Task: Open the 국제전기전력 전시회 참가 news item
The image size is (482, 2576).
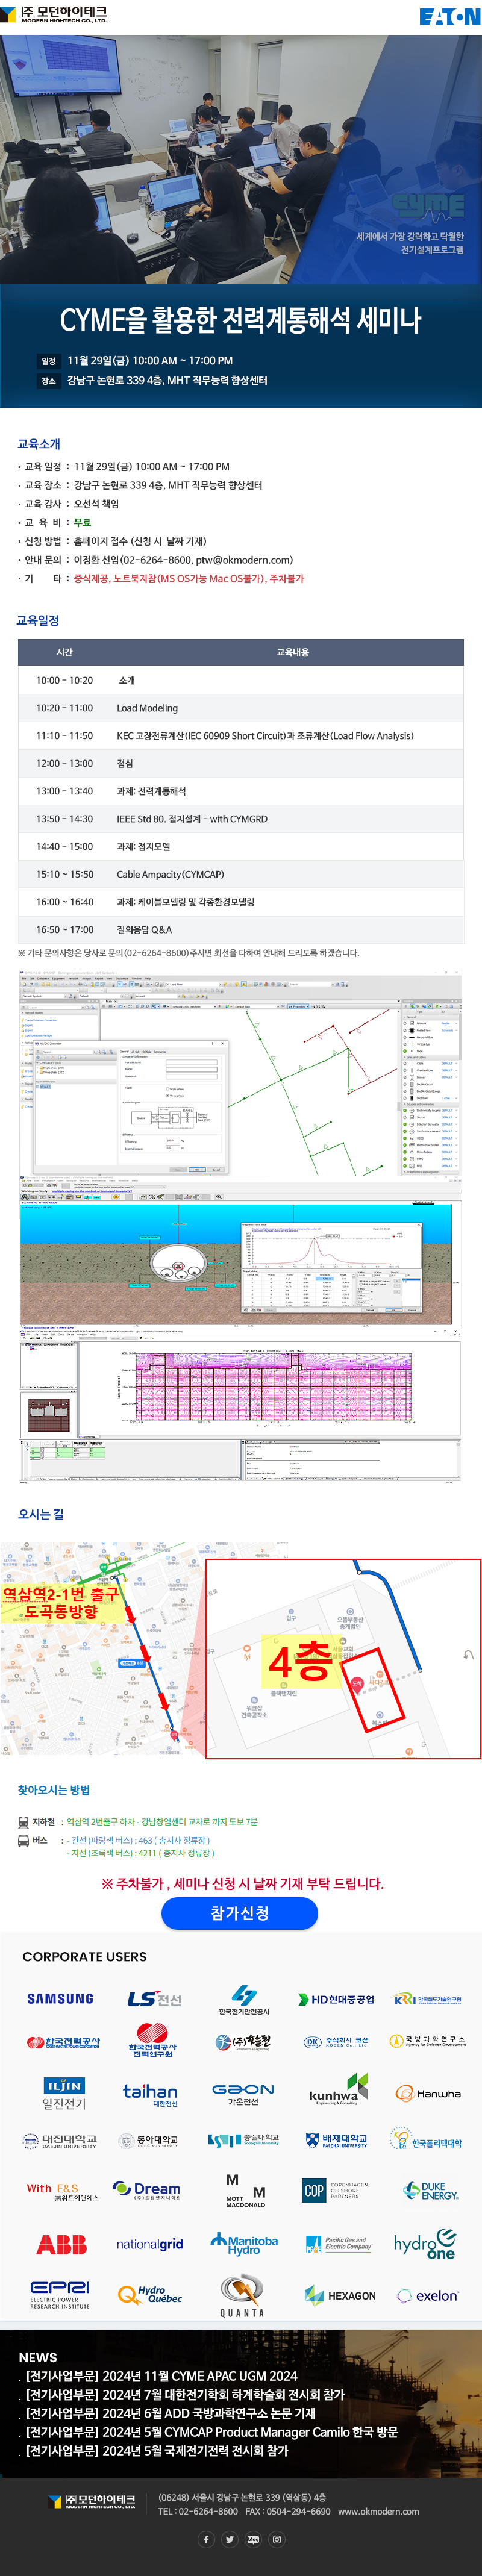Action: [x=157, y=2451]
